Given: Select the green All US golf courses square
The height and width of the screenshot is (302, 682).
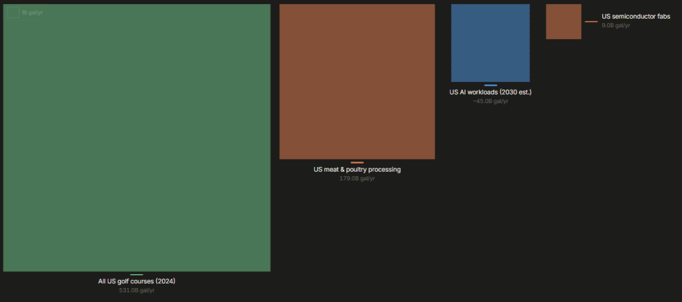Looking at the screenshot, I should 137,138.
